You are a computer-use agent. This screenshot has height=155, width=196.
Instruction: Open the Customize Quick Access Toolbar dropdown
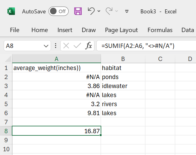click(127, 12)
